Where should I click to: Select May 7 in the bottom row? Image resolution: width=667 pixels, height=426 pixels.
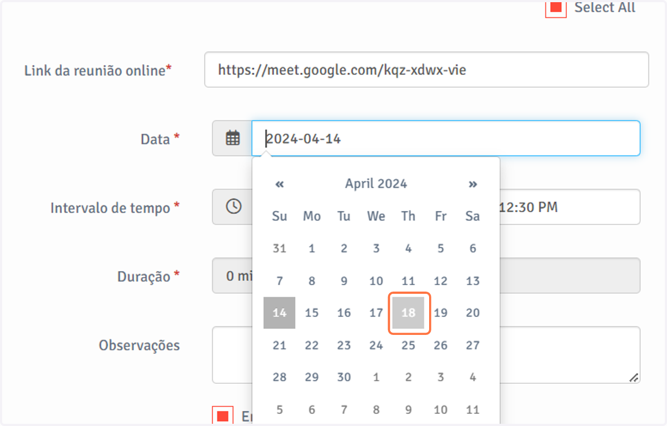coord(344,409)
